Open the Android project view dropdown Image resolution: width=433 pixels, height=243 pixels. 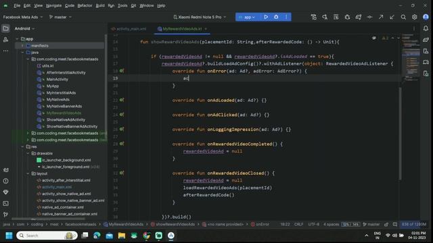tap(24, 28)
